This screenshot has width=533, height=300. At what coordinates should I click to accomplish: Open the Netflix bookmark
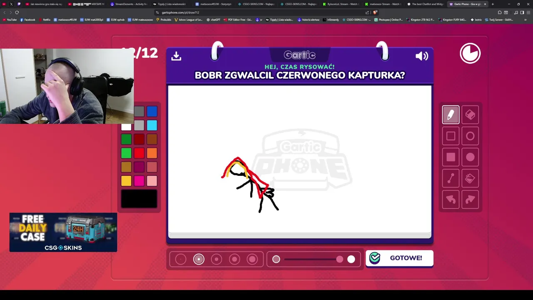point(44,20)
